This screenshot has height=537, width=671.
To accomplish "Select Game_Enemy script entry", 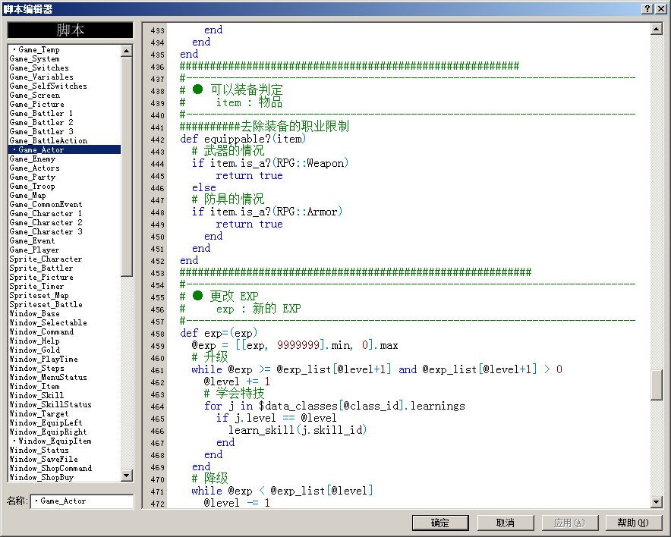I will tap(65, 159).
